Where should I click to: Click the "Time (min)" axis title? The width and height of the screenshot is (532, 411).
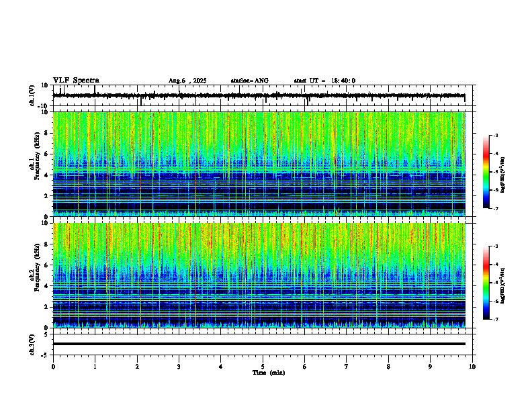269,373
